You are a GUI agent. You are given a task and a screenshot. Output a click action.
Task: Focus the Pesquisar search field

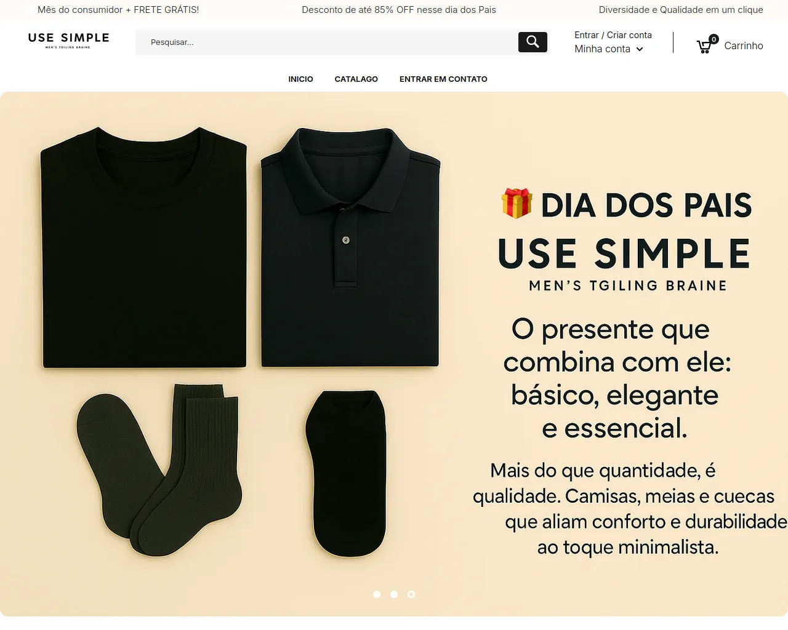point(327,42)
